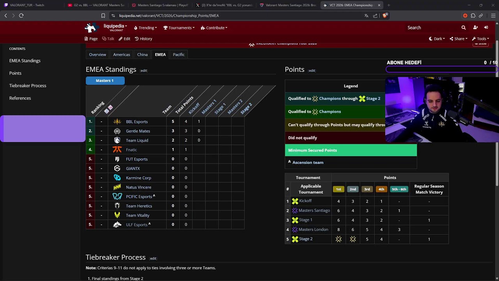Open the browser hamburger menu
The image size is (499, 281).
click(493, 16)
